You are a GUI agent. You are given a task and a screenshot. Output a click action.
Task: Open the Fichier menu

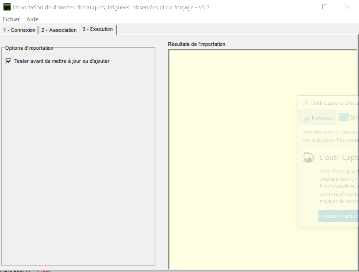point(11,19)
